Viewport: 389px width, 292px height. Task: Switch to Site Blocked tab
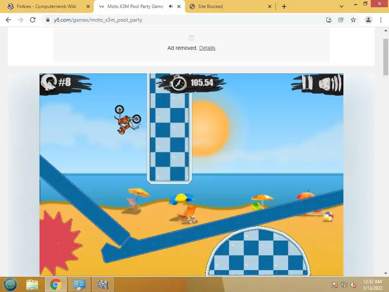click(x=210, y=6)
